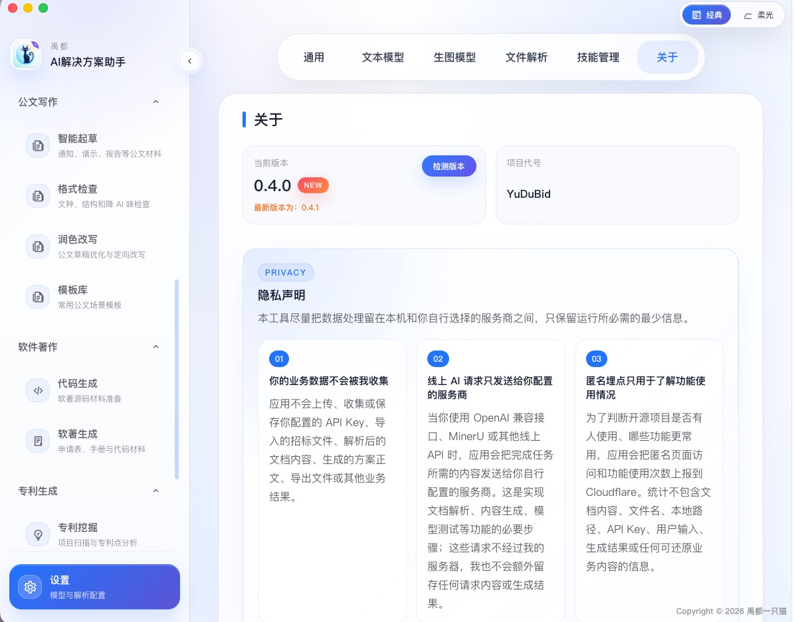Click the 0.4.0 version number
The width and height of the screenshot is (794, 622).
click(x=272, y=186)
